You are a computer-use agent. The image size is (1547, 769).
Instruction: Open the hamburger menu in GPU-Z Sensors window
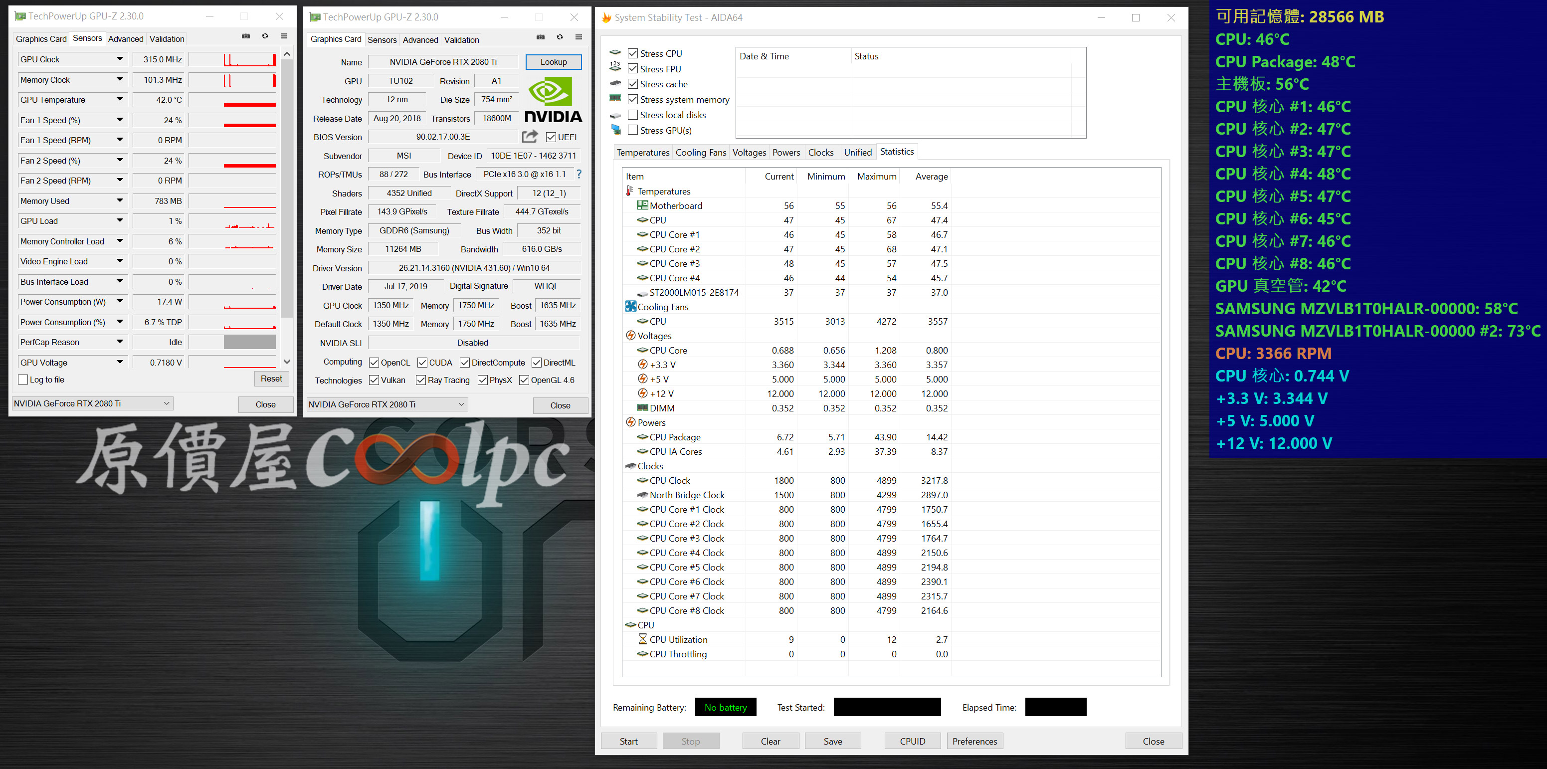pos(284,36)
